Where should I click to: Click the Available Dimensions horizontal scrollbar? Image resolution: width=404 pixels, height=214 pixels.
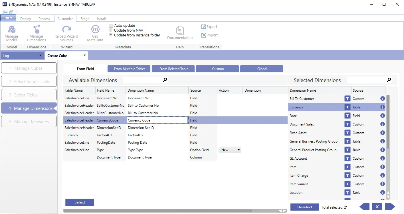tap(157, 211)
